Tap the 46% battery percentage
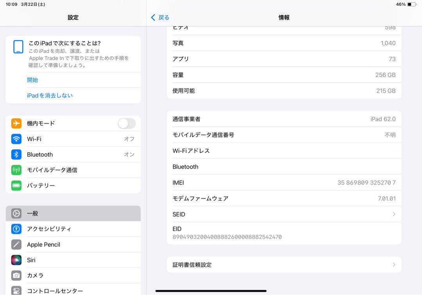This screenshot has height=295, width=422. (401, 4)
